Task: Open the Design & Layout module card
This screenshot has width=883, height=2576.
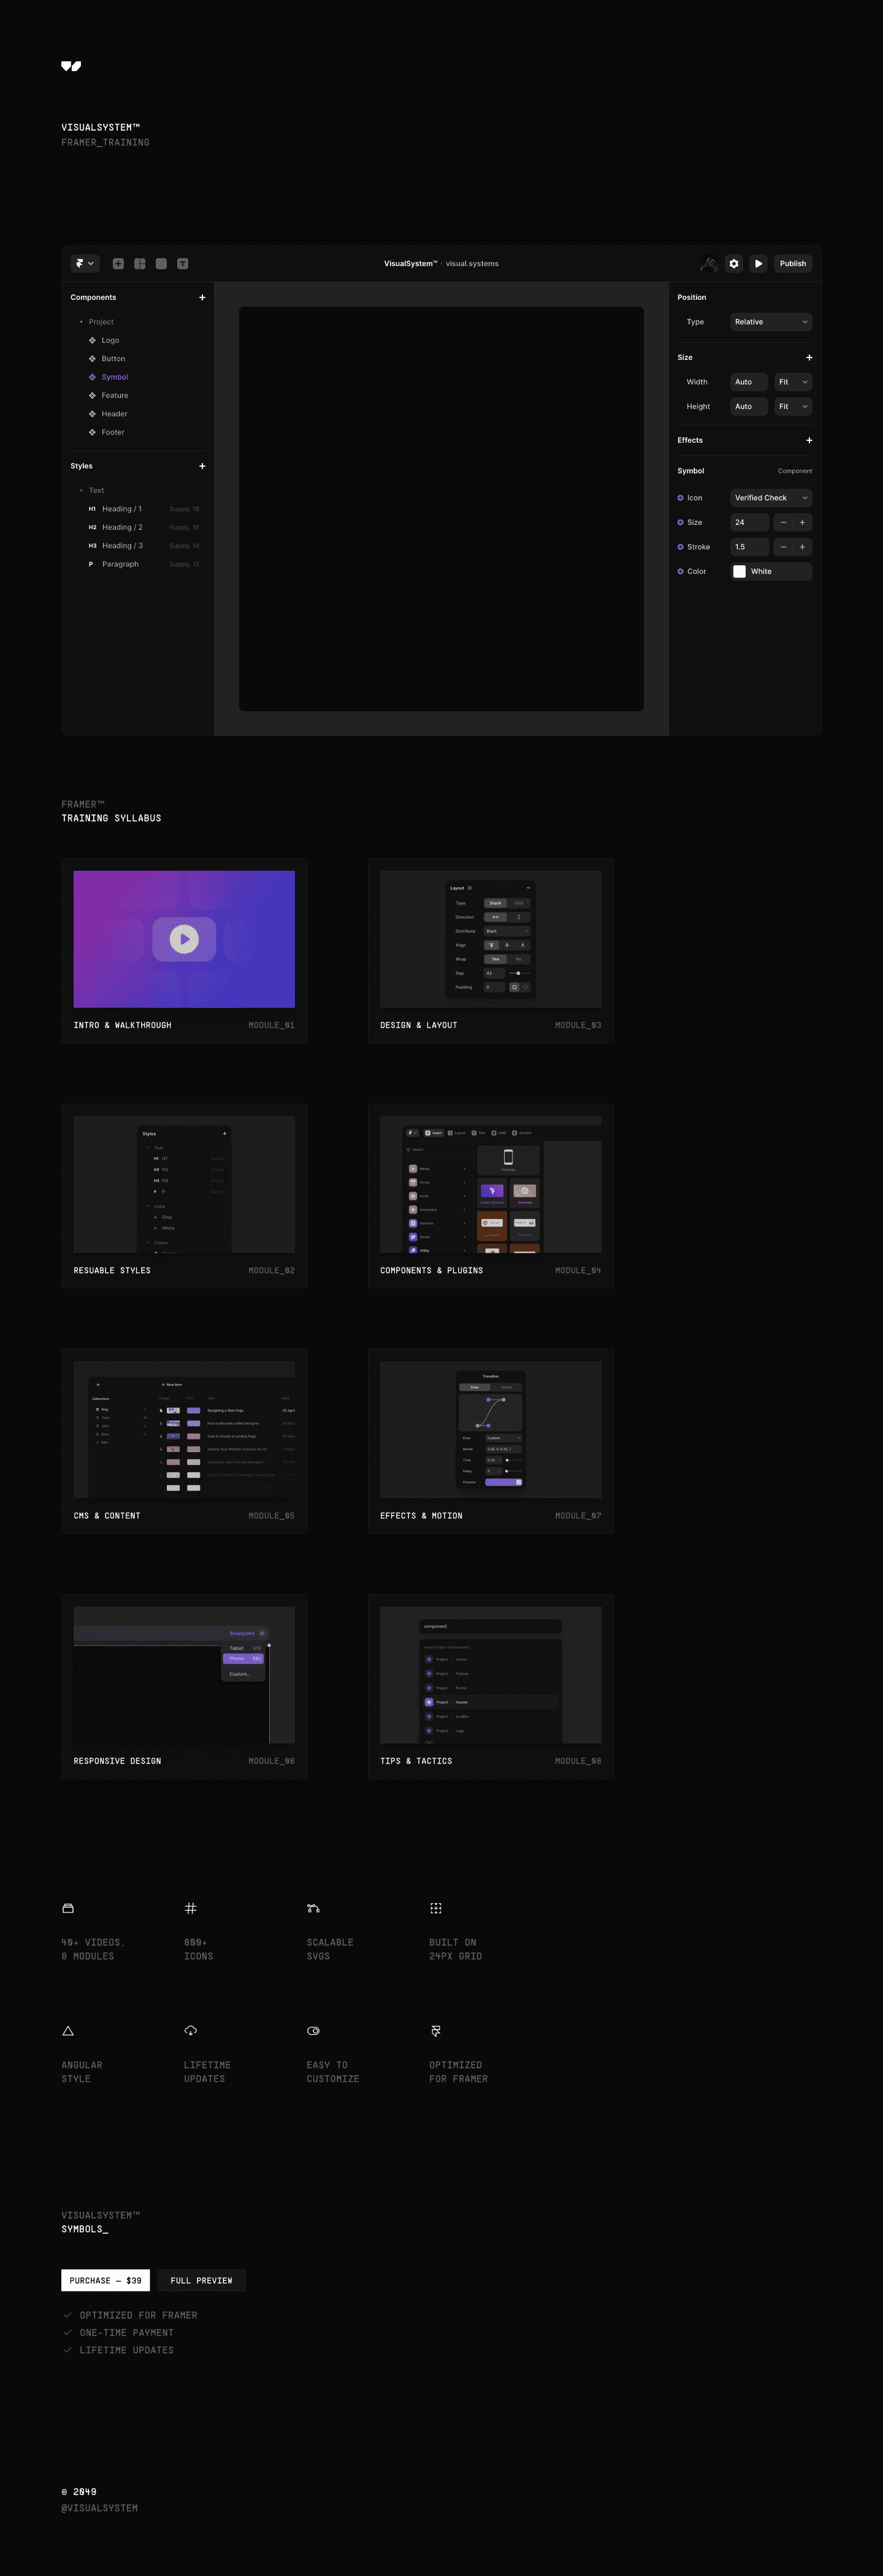Action: pyautogui.click(x=491, y=951)
